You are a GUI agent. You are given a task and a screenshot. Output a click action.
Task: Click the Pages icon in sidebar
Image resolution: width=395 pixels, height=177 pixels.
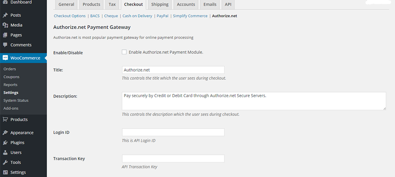pos(6,35)
